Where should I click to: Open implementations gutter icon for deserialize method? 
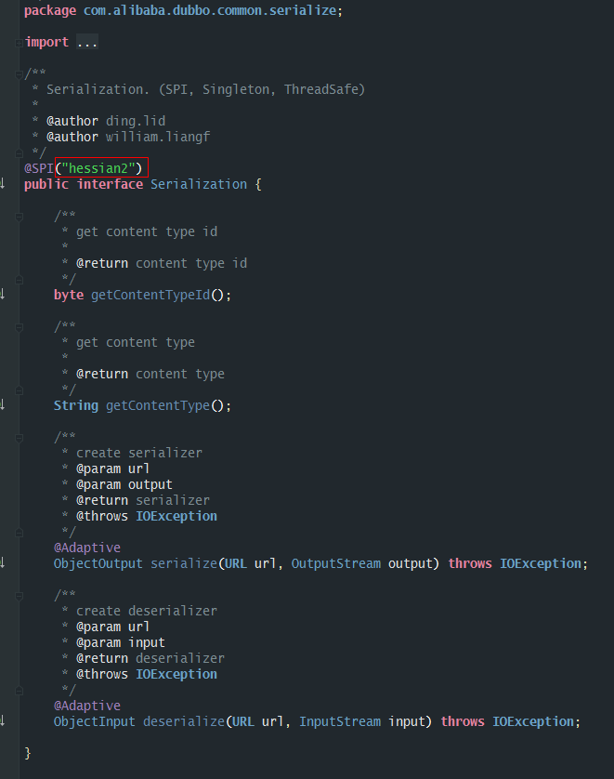point(3,721)
